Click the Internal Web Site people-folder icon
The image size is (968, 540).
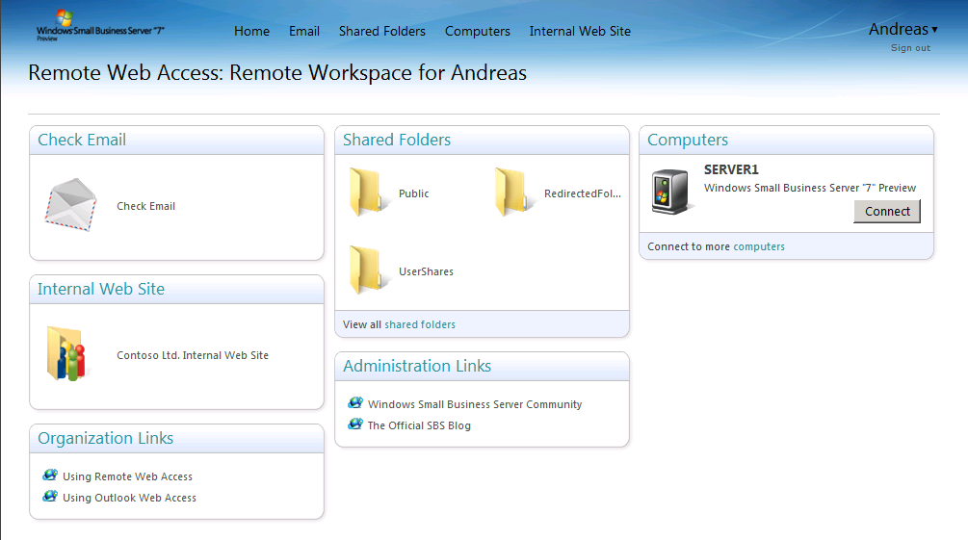click(x=65, y=354)
